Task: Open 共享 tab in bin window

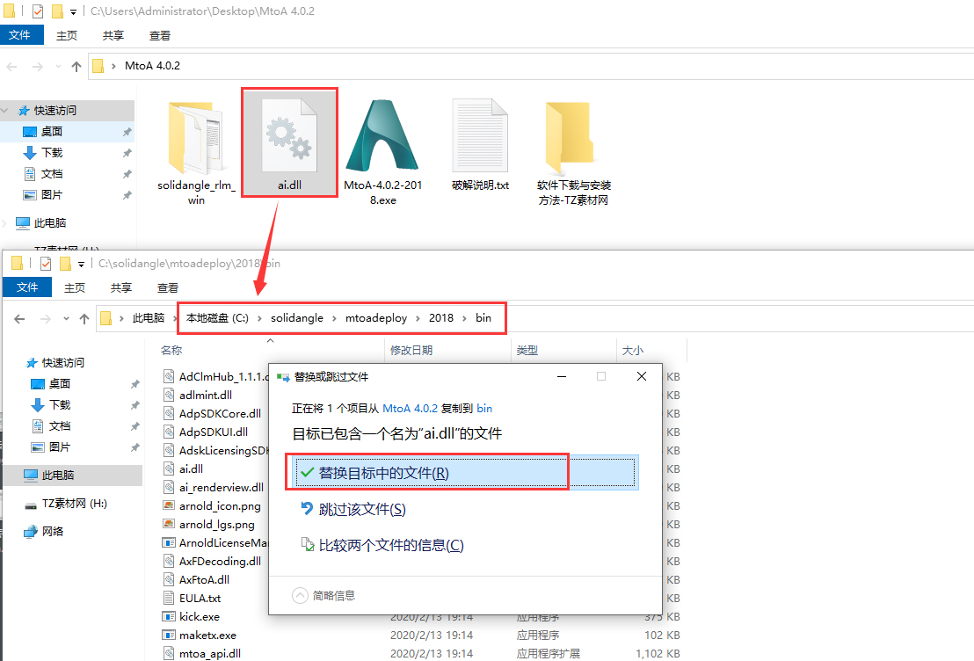Action: (x=121, y=287)
